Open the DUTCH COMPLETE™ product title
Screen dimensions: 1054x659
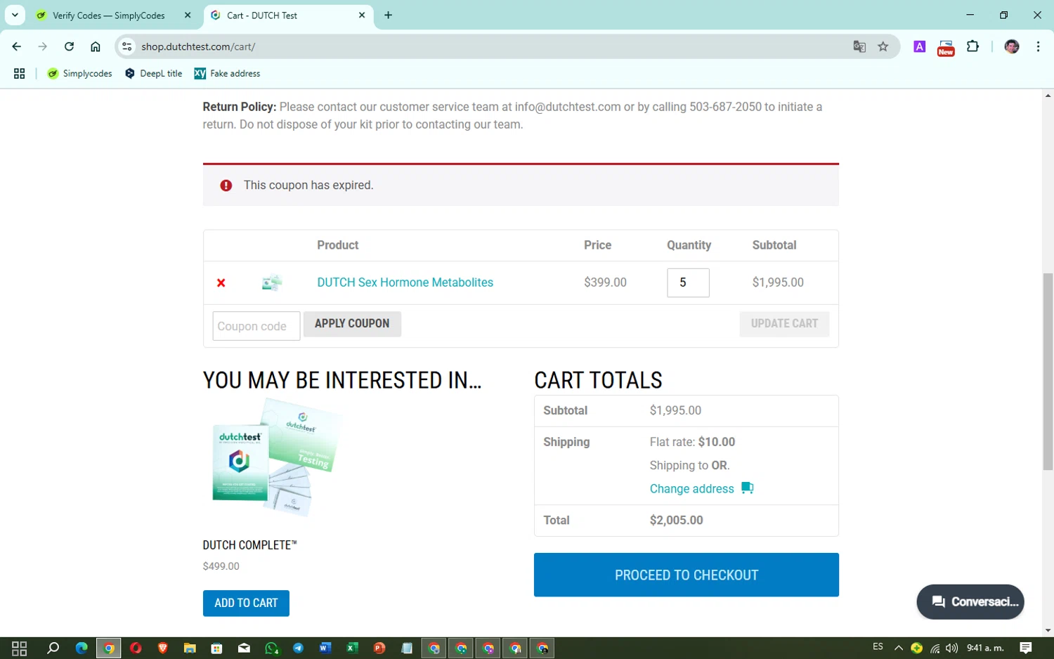[249, 545]
